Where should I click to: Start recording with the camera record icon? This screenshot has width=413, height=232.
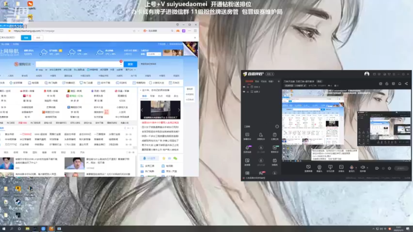point(377,169)
